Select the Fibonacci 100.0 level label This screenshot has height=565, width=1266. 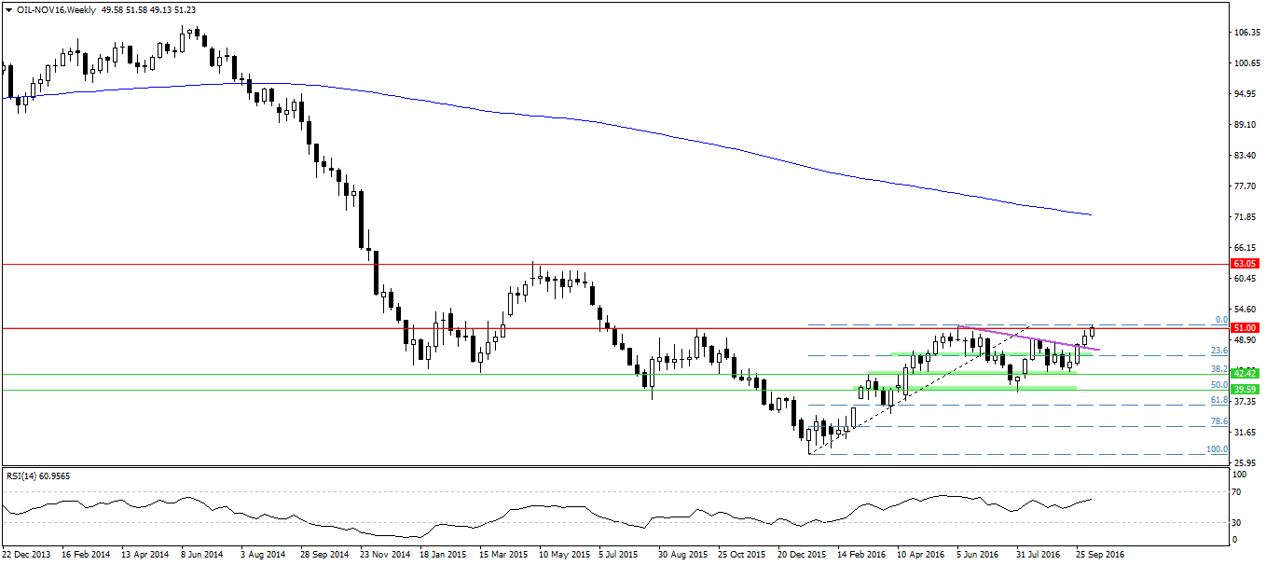point(1217,449)
